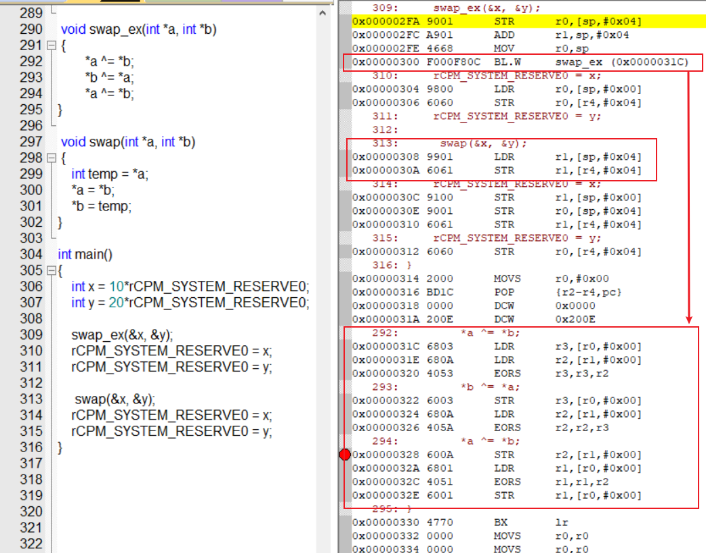Click the MOVS r0,r0 row at 0x00000332
Screen dimensions: 706x553
click(x=528, y=535)
